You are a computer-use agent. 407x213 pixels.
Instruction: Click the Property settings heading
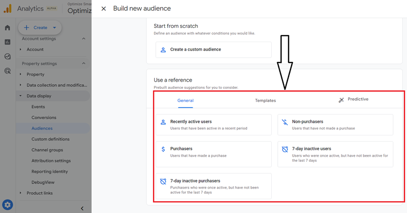[x=39, y=64]
